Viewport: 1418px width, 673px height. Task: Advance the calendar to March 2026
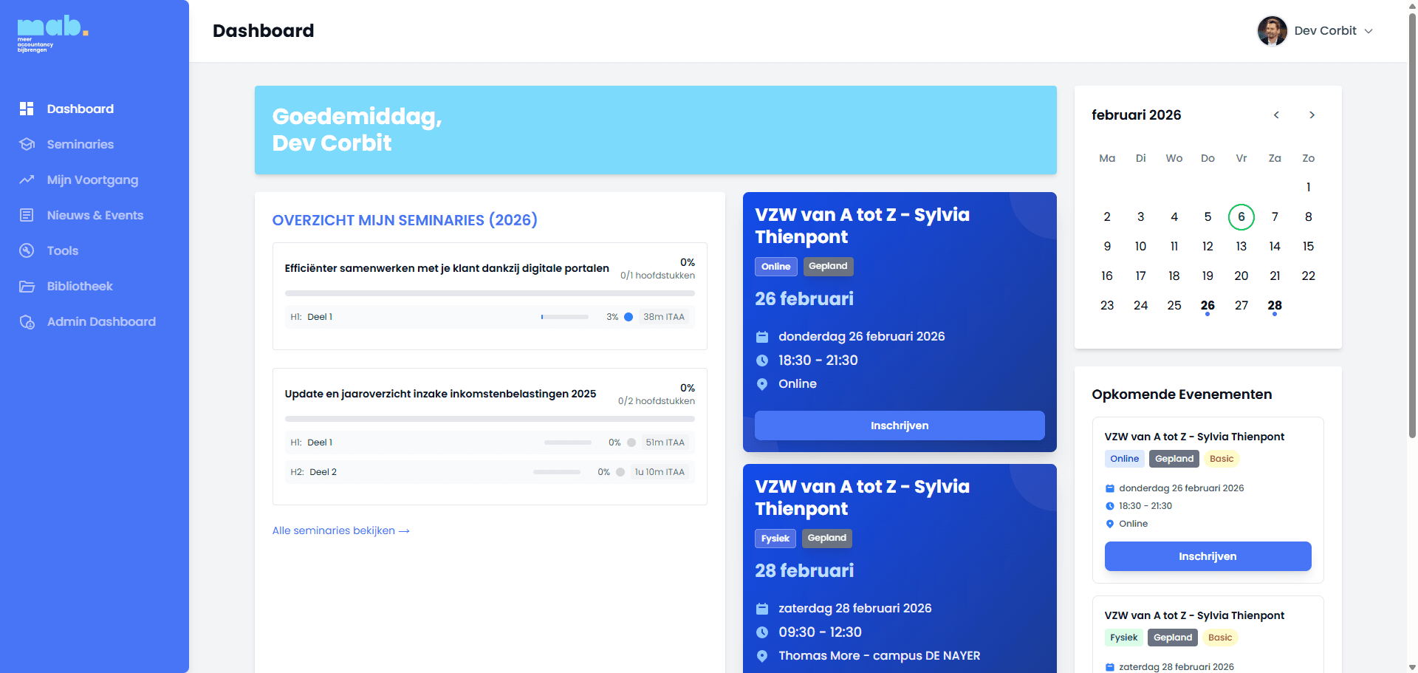(x=1312, y=115)
